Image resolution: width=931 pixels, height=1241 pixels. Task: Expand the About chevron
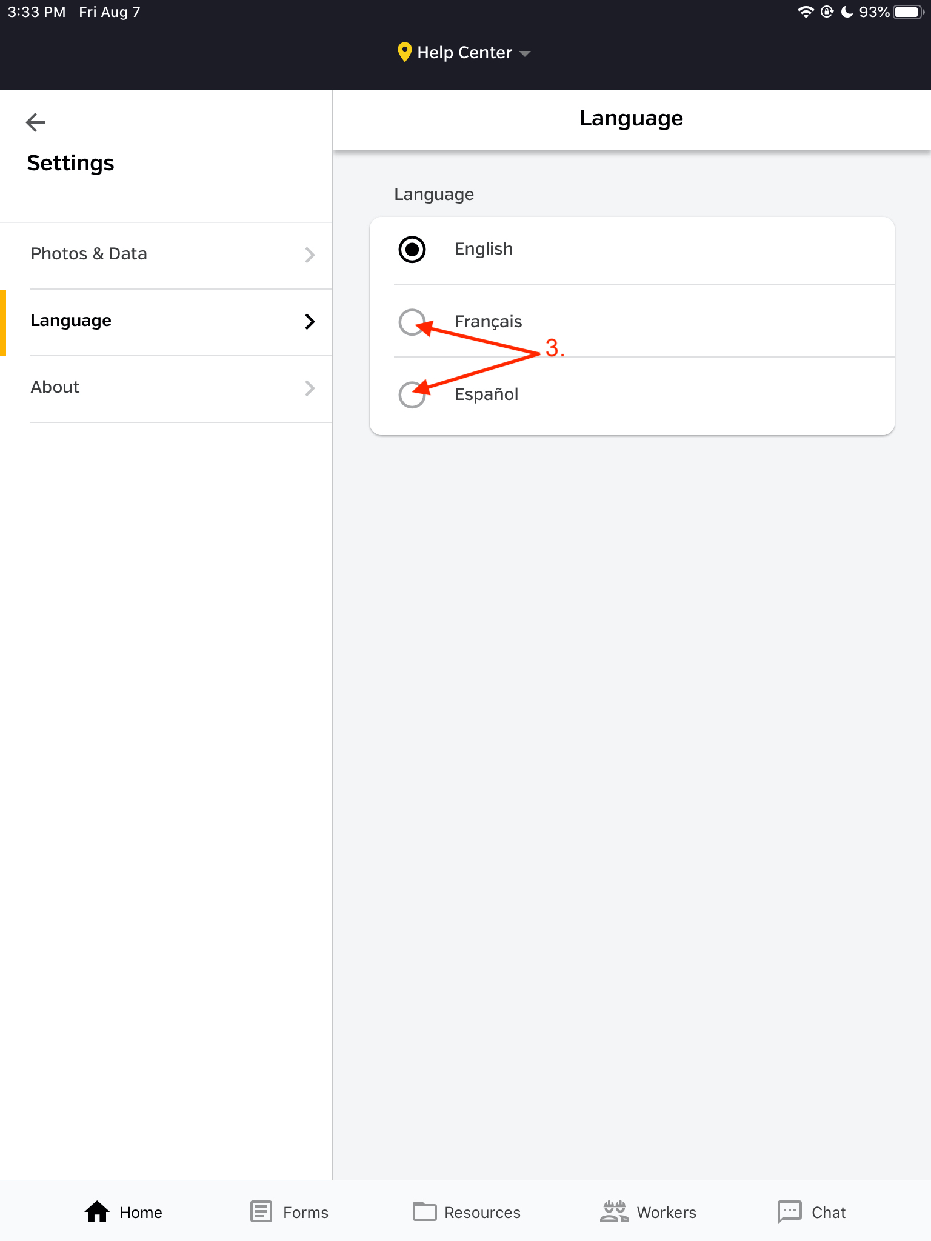310,388
